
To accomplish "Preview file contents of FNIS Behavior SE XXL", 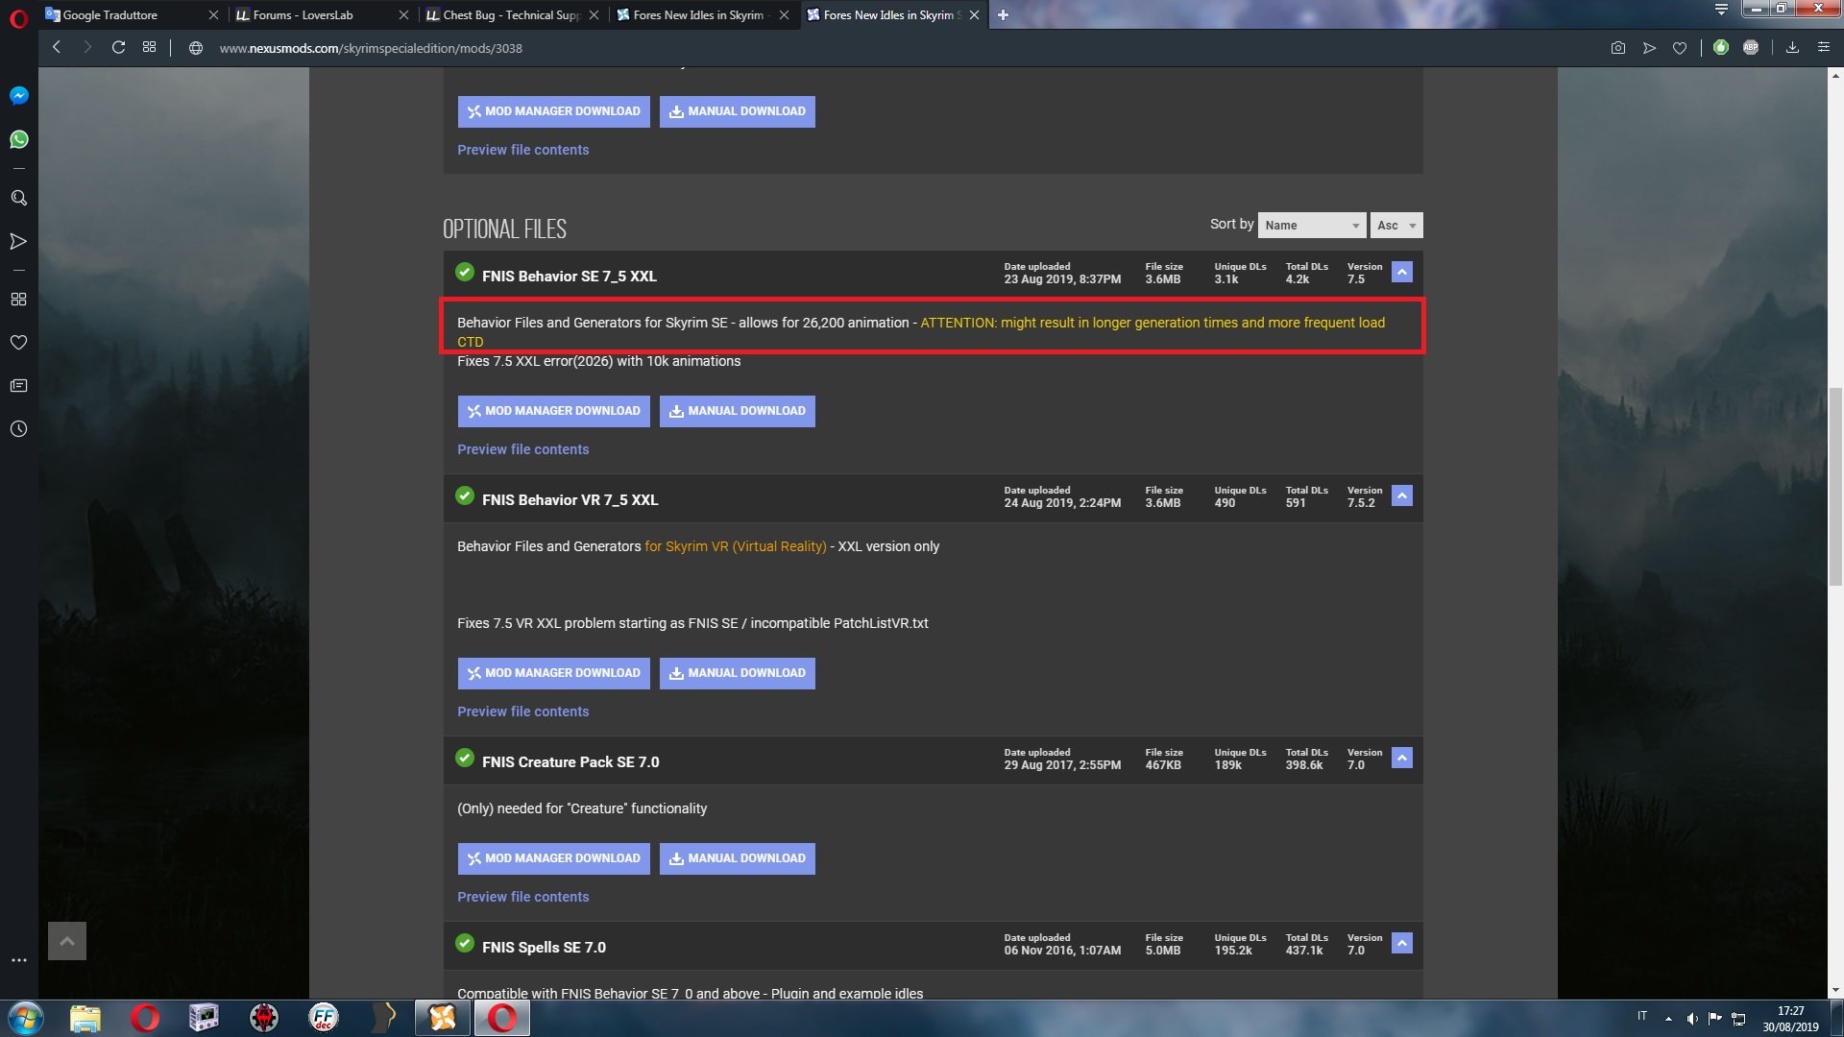I will [522, 449].
